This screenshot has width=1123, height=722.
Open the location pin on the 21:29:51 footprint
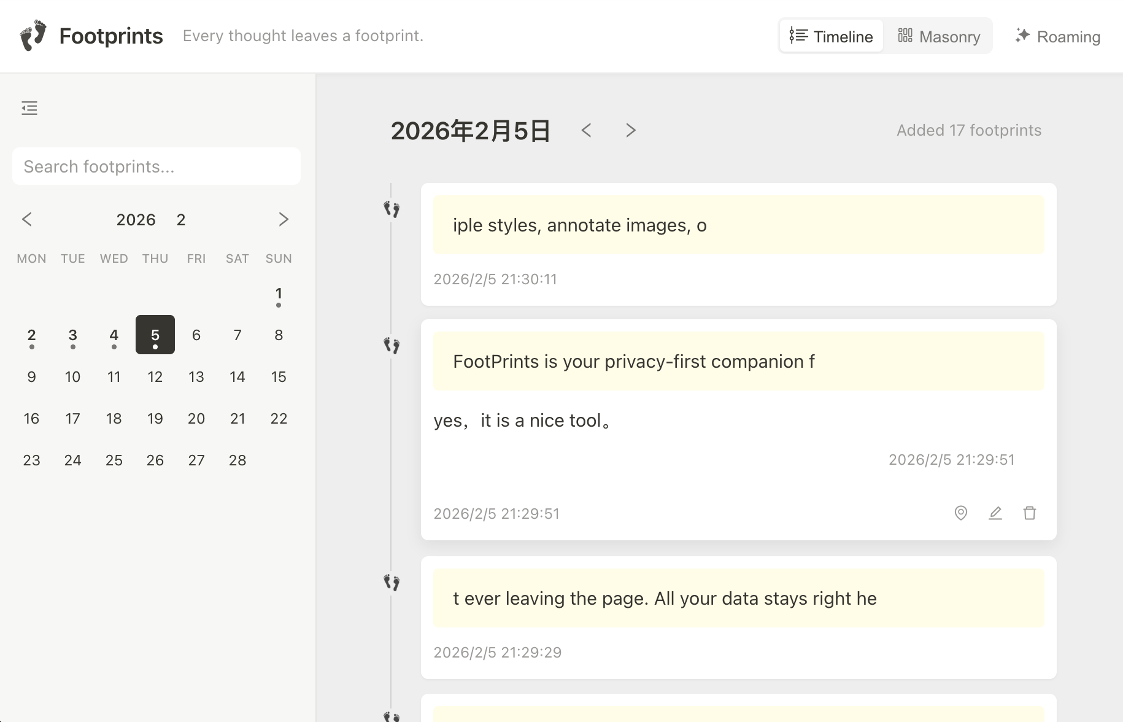(961, 513)
